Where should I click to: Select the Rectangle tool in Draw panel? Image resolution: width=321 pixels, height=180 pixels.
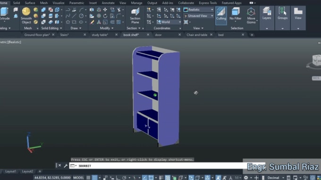[x=74, y=22]
